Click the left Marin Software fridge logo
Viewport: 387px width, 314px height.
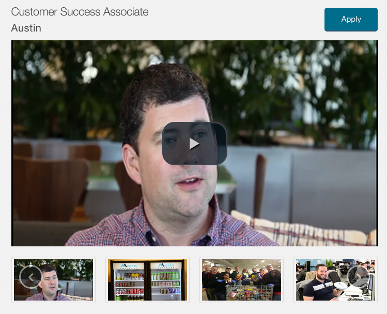click(x=129, y=266)
